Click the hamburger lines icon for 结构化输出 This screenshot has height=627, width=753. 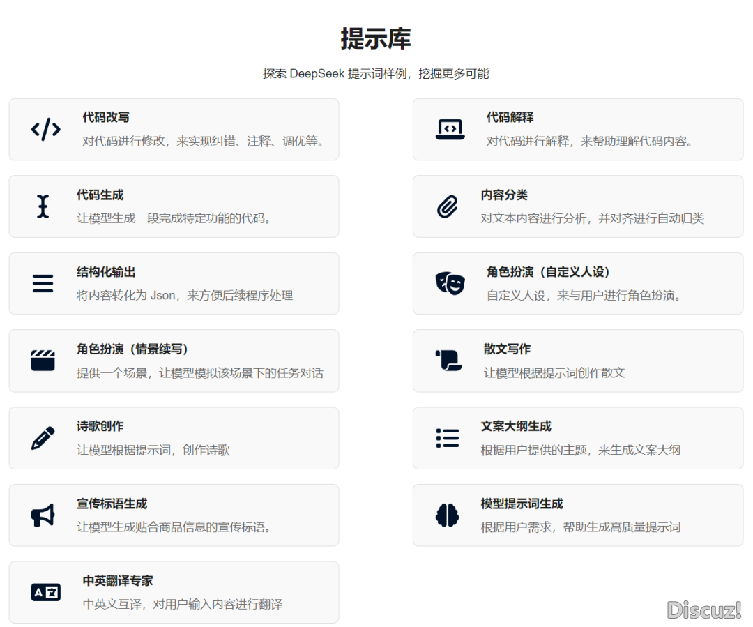point(43,284)
